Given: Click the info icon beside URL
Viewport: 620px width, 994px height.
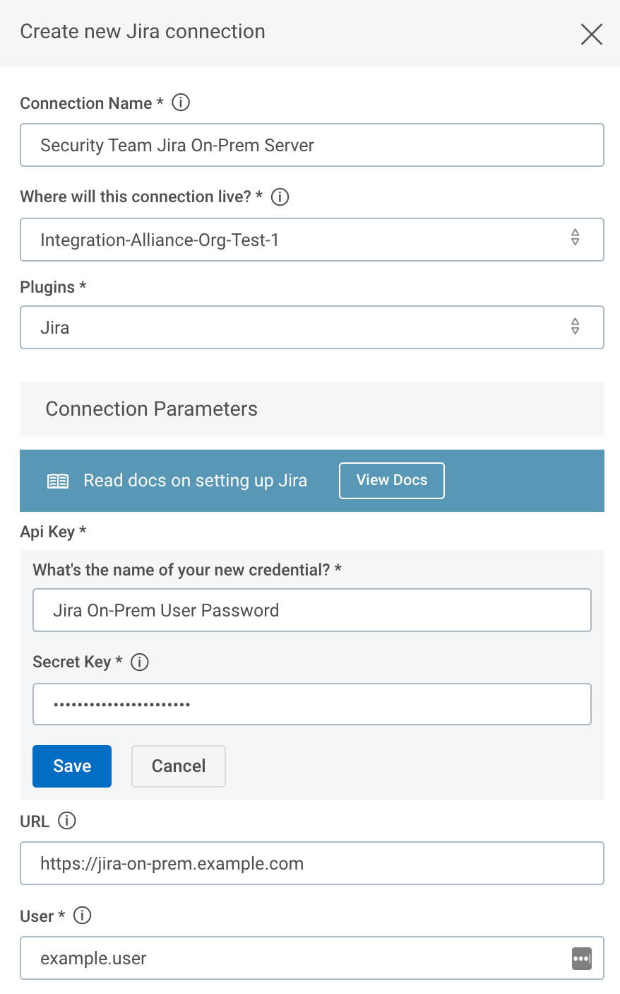Looking at the screenshot, I should coord(67,821).
